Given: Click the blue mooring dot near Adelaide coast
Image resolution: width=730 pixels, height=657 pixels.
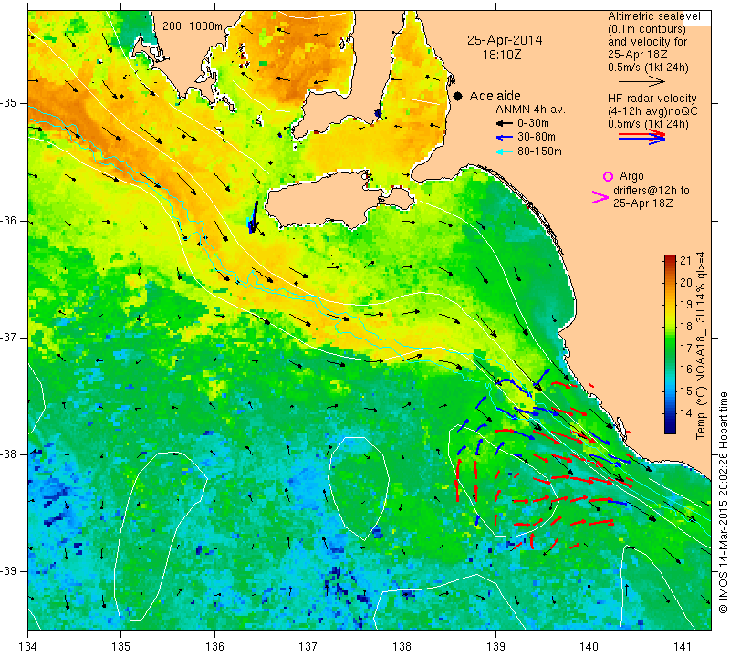Looking at the screenshot, I should pos(378,114).
